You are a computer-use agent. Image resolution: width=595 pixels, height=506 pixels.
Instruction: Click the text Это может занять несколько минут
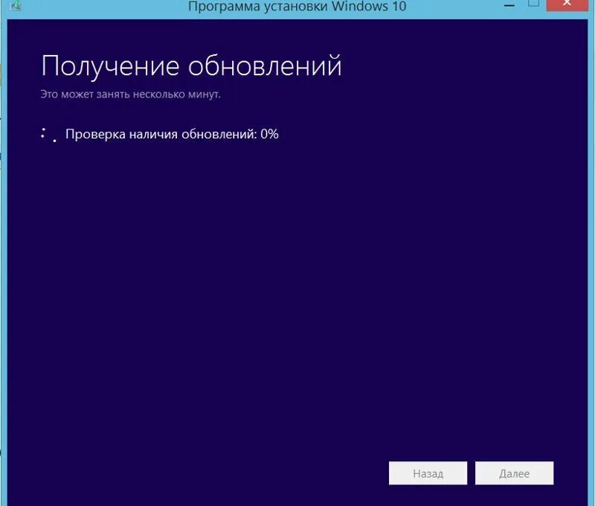pos(131,95)
